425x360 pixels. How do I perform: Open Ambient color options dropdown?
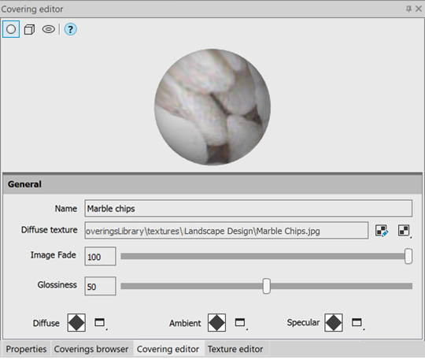click(241, 323)
